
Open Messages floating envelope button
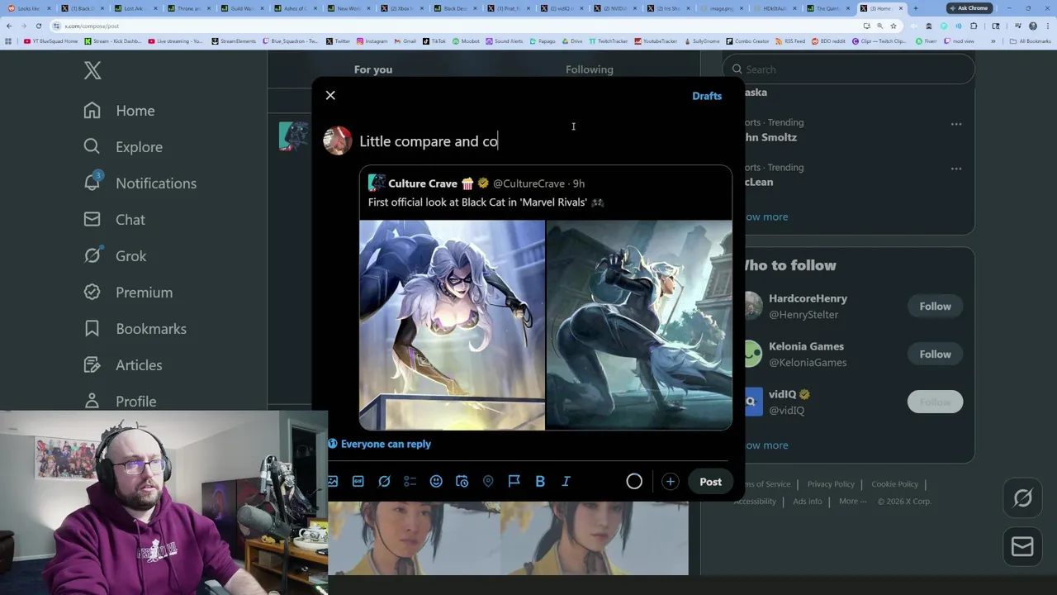(x=1022, y=547)
